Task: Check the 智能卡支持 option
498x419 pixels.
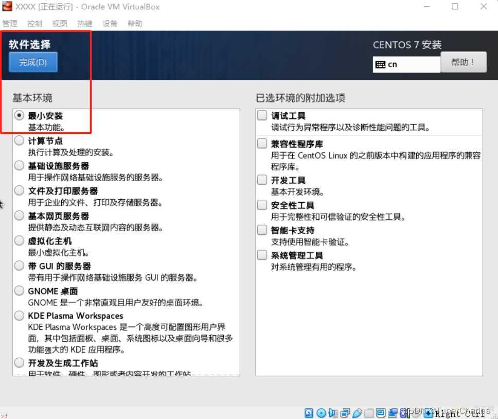Action: (x=262, y=230)
